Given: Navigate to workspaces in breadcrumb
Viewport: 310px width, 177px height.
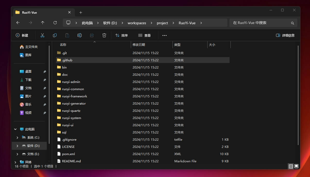Looking at the screenshot, I should coord(137,23).
